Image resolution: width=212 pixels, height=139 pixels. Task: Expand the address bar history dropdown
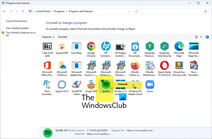(129, 12)
